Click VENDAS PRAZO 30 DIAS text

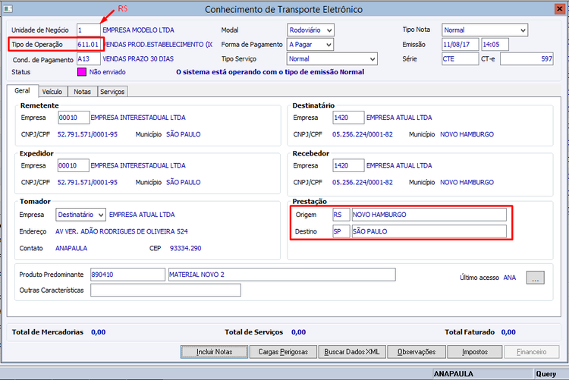click(138, 59)
